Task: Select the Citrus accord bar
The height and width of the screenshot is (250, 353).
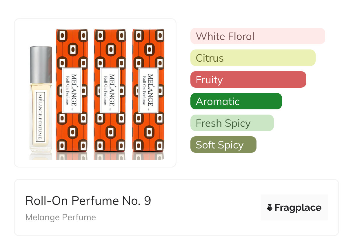Action: pos(253,58)
